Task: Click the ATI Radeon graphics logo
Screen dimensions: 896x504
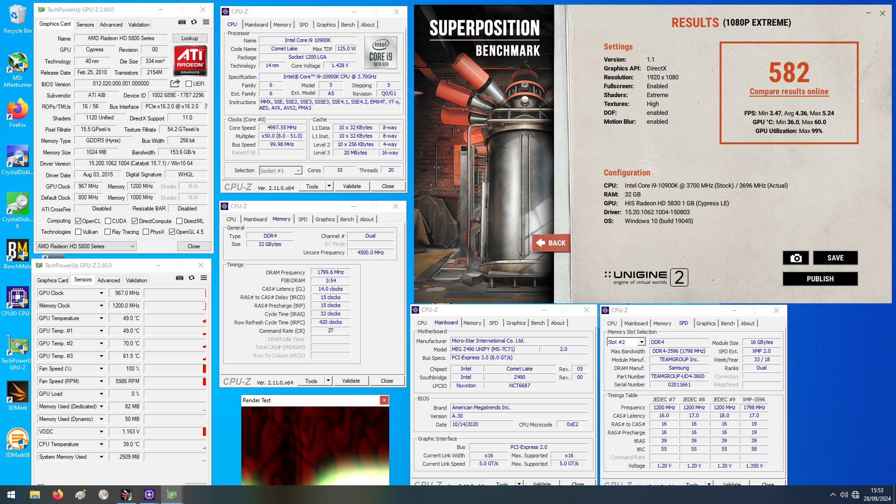Action: 190,61
